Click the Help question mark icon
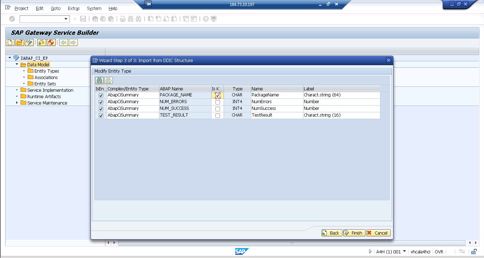The width and height of the screenshot is (484, 258). (x=205, y=19)
